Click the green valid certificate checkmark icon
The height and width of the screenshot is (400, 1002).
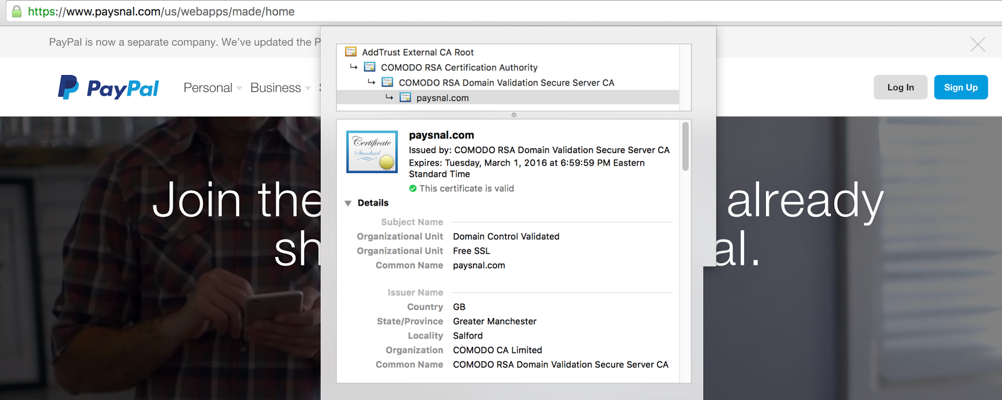click(x=413, y=188)
